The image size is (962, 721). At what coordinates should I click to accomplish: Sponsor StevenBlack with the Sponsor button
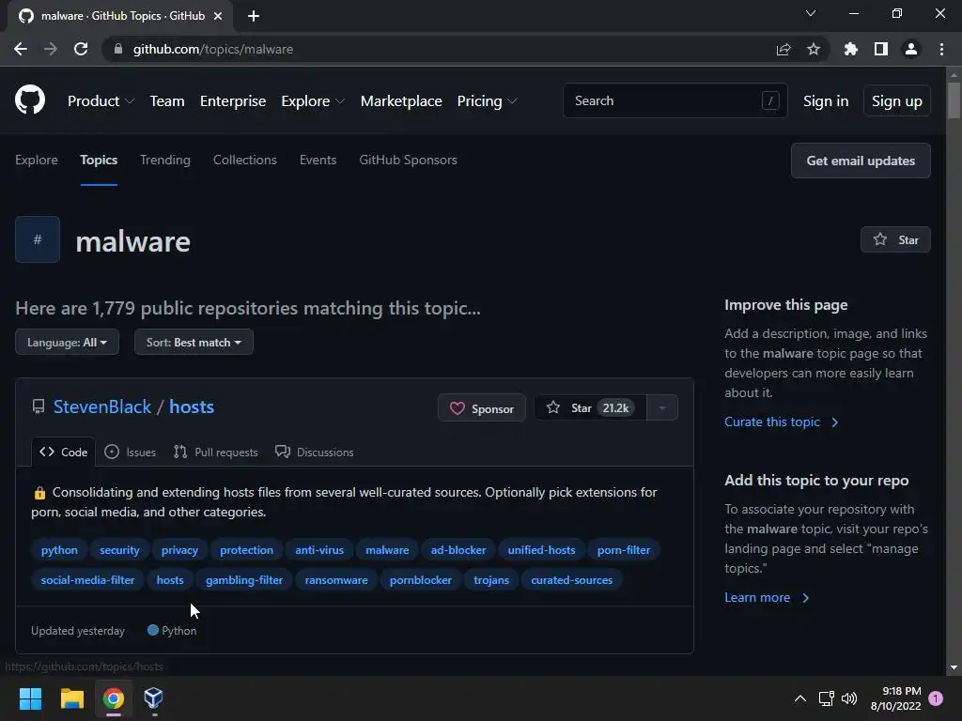[x=482, y=407]
